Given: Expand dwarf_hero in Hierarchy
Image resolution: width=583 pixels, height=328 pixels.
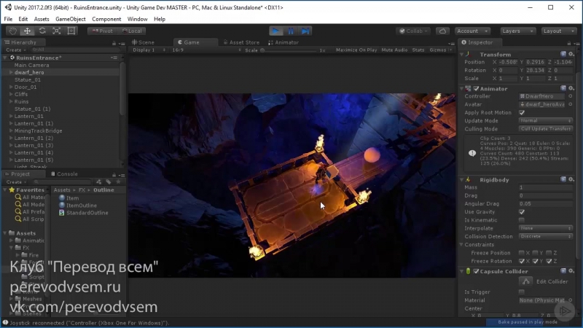Looking at the screenshot, I should [x=11, y=72].
